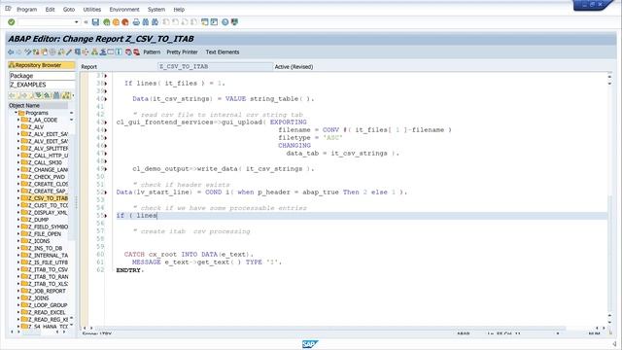Open the Program menu
This screenshot has width=622, height=350.
(26, 10)
